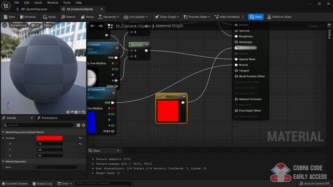
Task: Browse to asset in Content Browser
Action: click(x=28, y=17)
